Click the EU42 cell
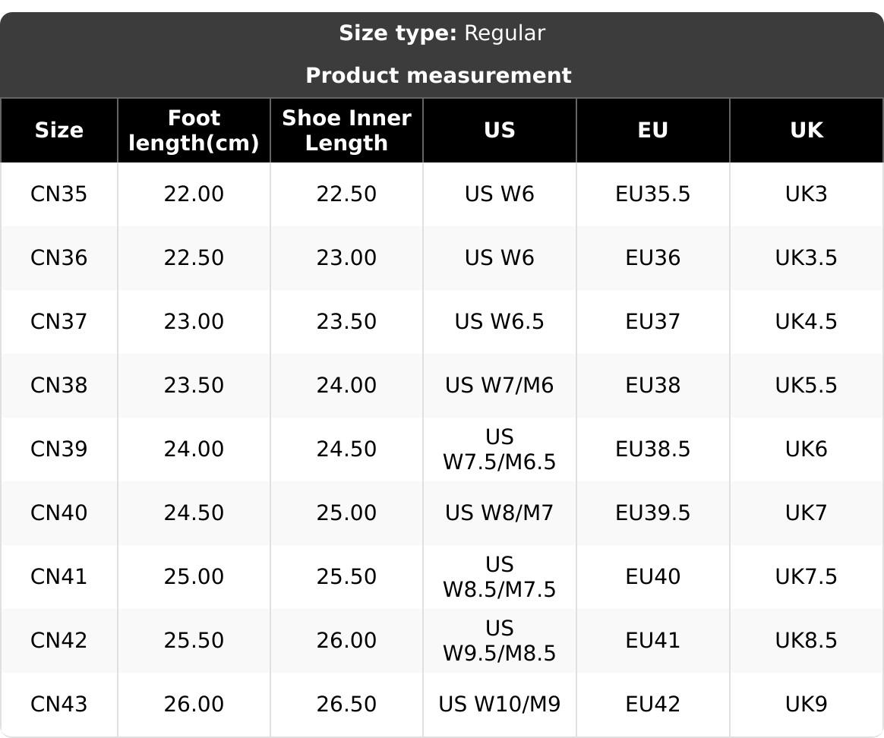The height and width of the screenshot is (738, 884). pyautogui.click(x=652, y=705)
